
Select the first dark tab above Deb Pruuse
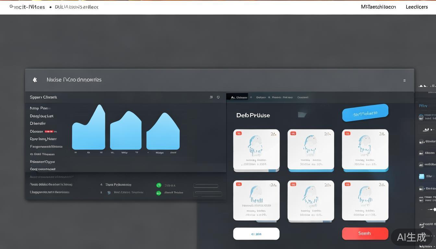coord(237,97)
